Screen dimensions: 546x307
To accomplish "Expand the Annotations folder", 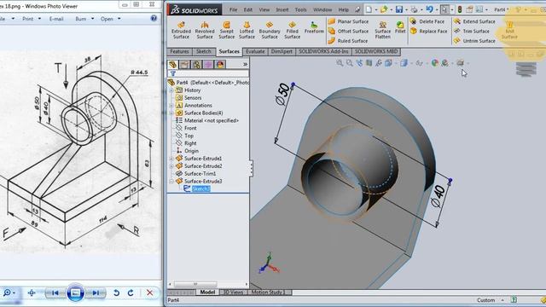I will point(171,106).
